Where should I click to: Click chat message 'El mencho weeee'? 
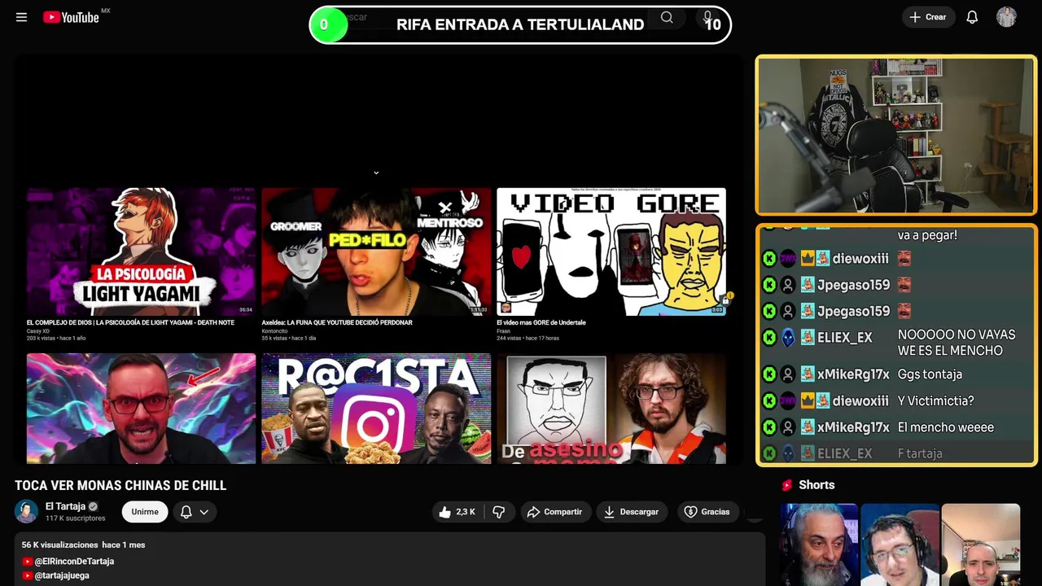(x=945, y=427)
